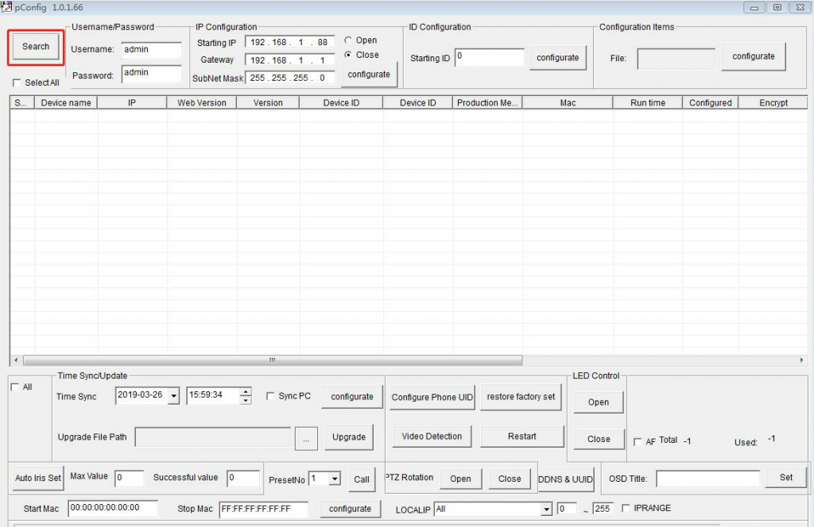Click the Mac column header
The width and height of the screenshot is (814, 527).
[568, 102]
